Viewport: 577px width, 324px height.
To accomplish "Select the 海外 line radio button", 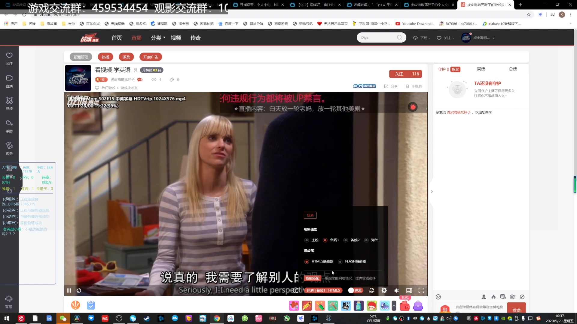I will [366, 240].
